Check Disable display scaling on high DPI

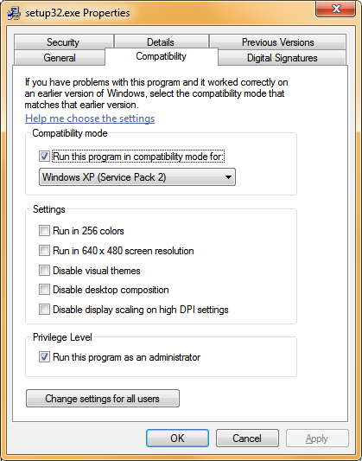[x=44, y=310]
